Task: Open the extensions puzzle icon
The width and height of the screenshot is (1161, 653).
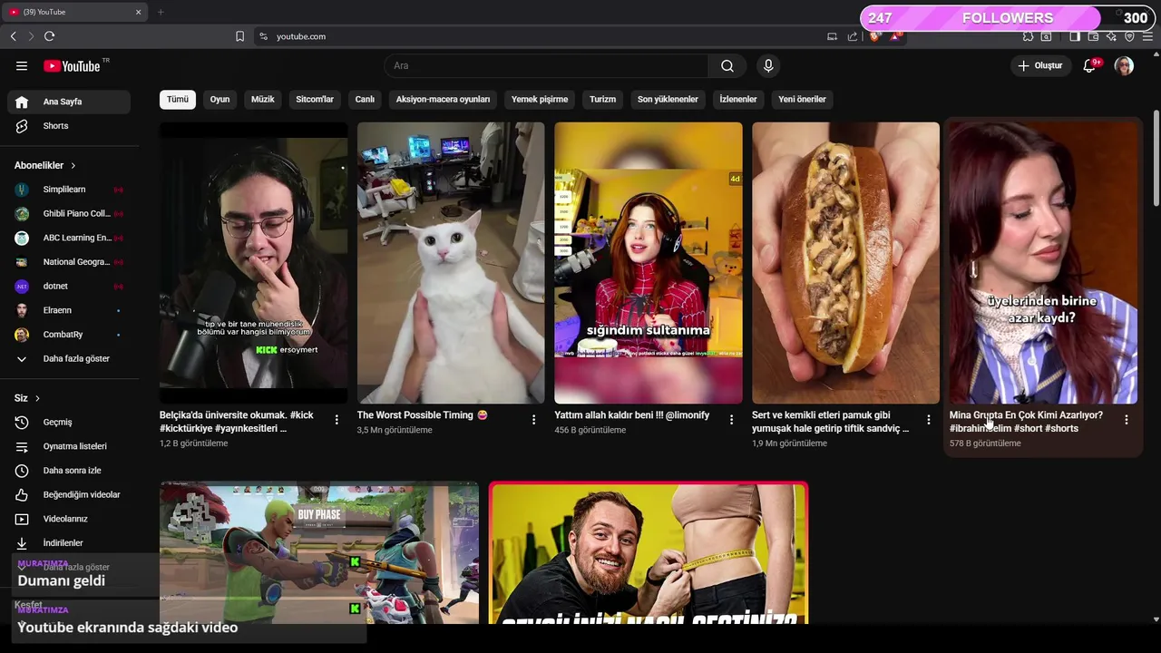Action: [x=1028, y=36]
